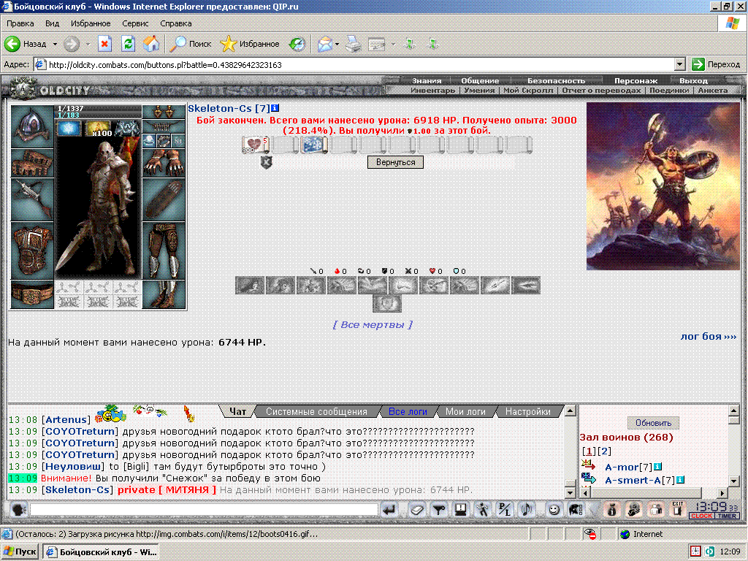This screenshot has width=748, height=561.
Task: Click the chest armor slot
Action: click(32, 251)
